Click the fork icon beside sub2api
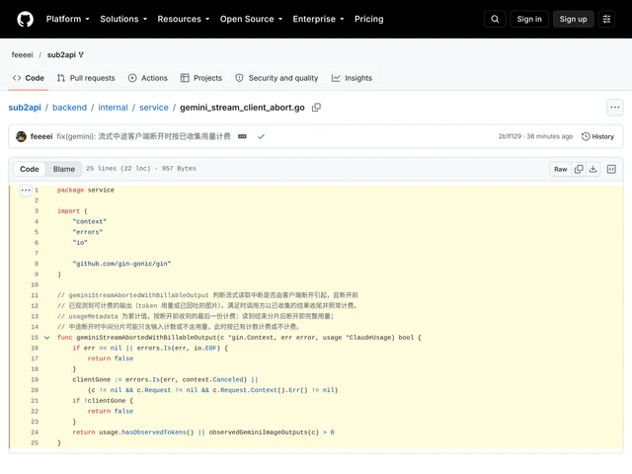Screen dimensions: 632x474 click(x=81, y=55)
